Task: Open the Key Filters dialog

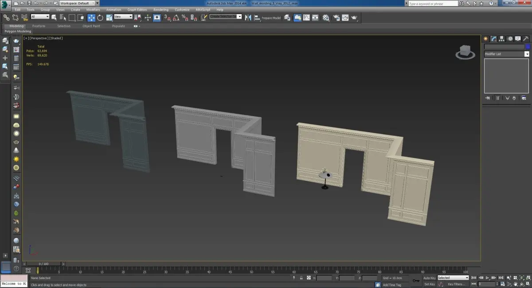Action: tap(457, 284)
